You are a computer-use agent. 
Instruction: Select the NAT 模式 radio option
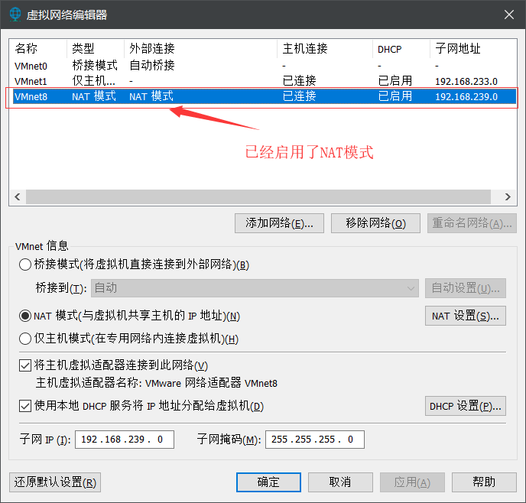click(25, 316)
